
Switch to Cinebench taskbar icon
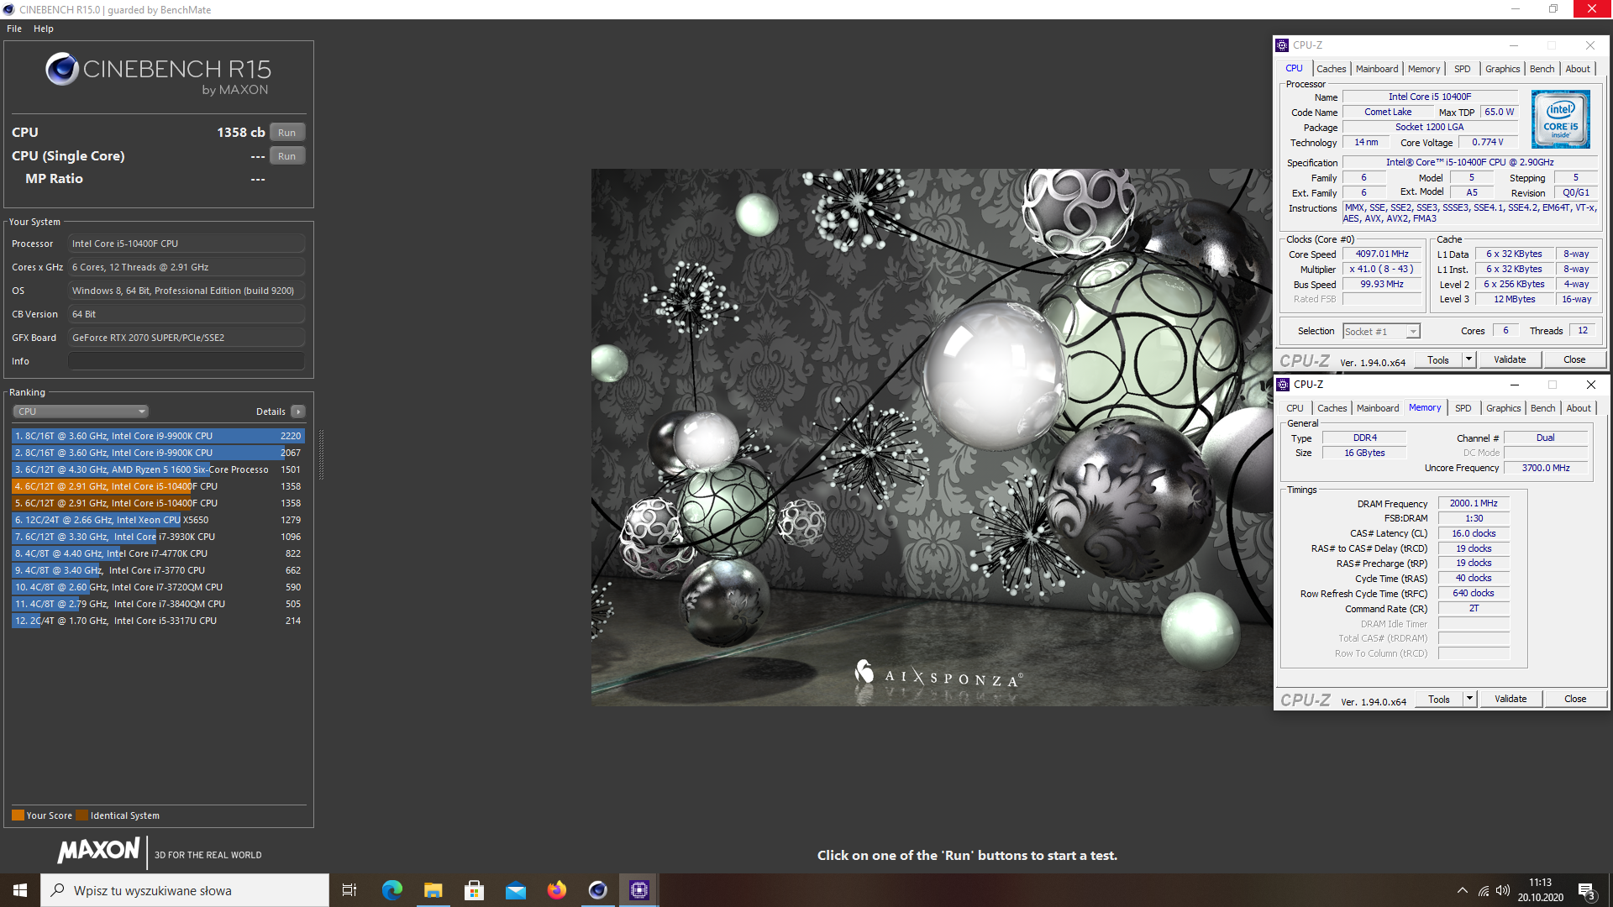click(x=597, y=890)
